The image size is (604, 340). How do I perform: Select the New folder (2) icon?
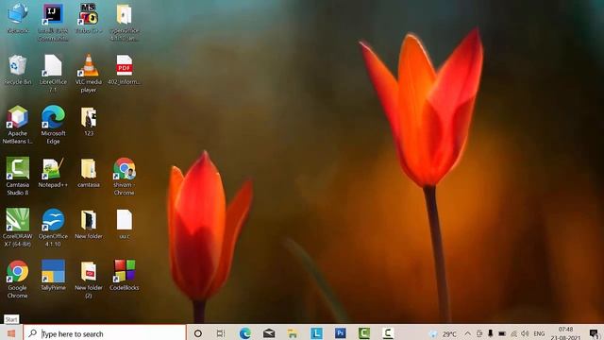tap(88, 280)
